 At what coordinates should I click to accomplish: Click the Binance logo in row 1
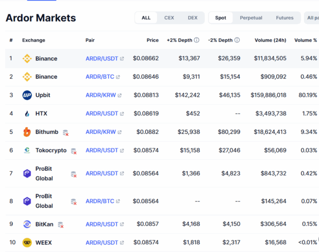click(x=27, y=58)
